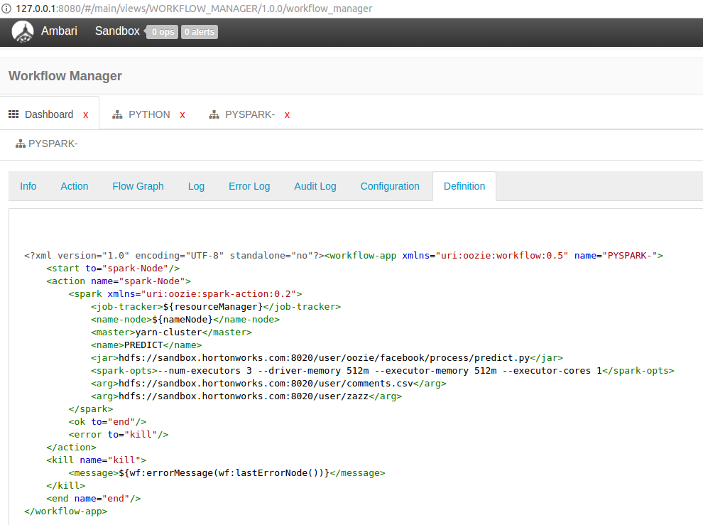Switch to the Action tab

point(75,186)
